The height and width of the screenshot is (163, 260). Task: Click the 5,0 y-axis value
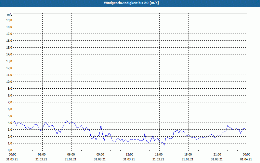(x=10, y=116)
